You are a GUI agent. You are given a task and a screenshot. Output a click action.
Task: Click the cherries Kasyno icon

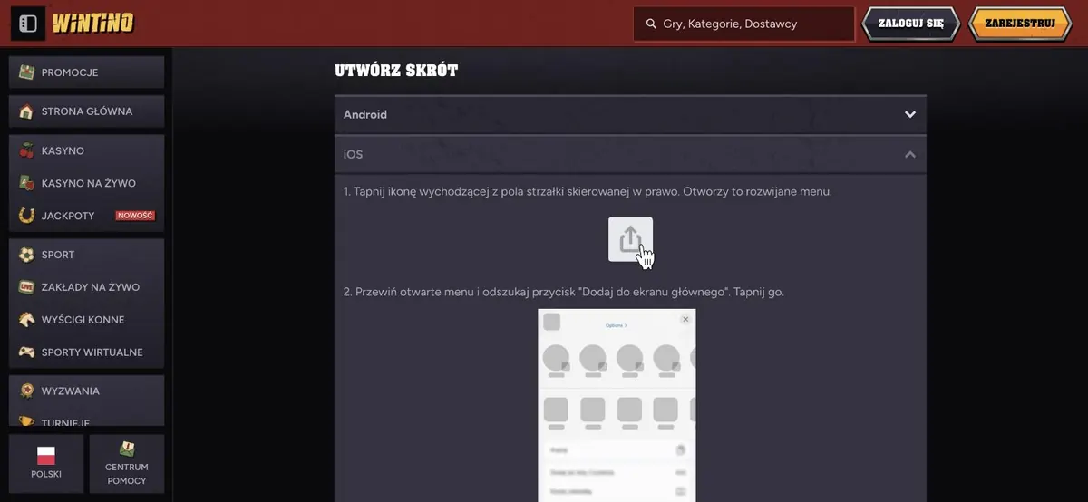26,150
